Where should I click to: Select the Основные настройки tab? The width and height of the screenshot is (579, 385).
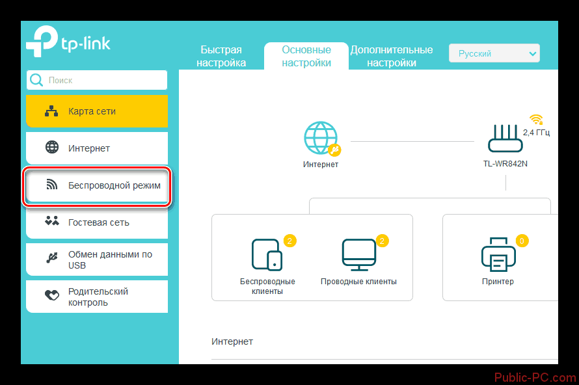click(x=306, y=57)
